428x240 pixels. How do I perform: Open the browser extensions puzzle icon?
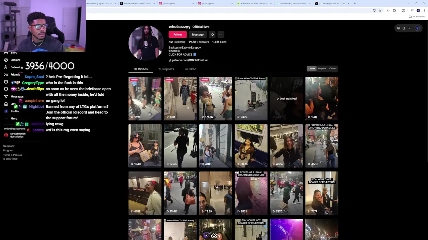click(394, 10)
